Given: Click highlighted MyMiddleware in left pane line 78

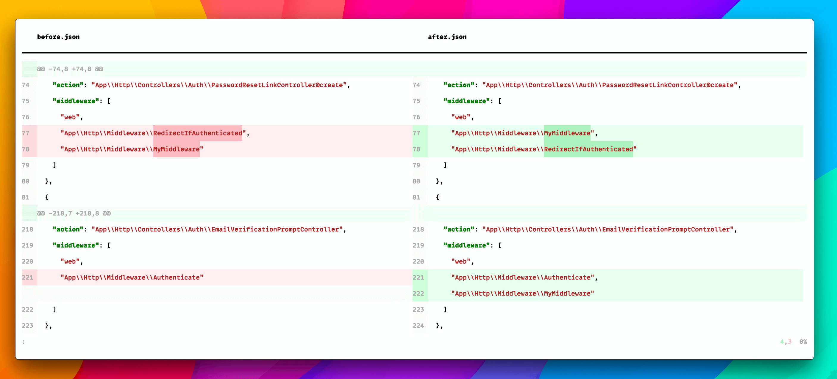Looking at the screenshot, I should coord(176,149).
